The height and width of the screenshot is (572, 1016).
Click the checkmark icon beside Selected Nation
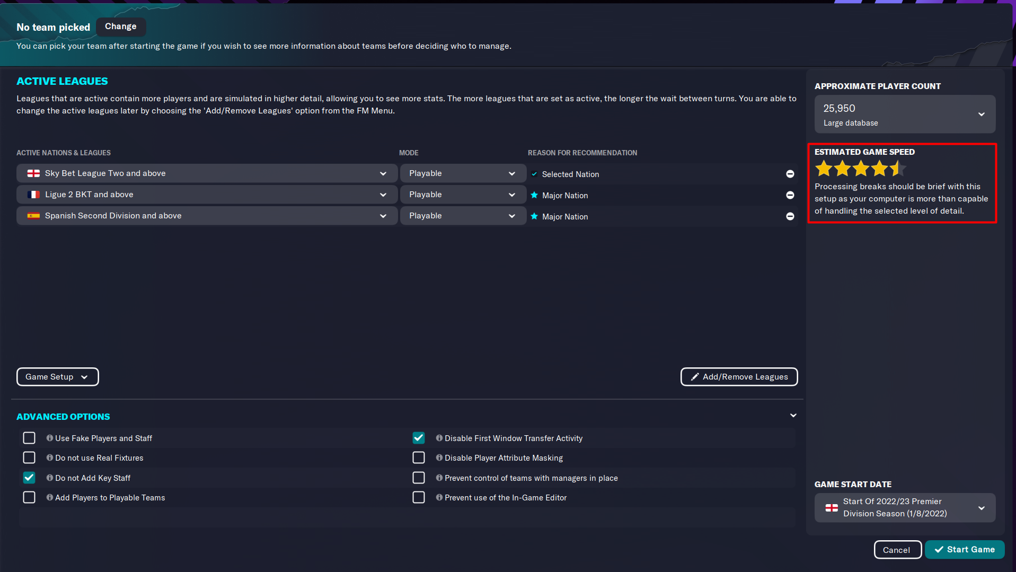pos(534,174)
